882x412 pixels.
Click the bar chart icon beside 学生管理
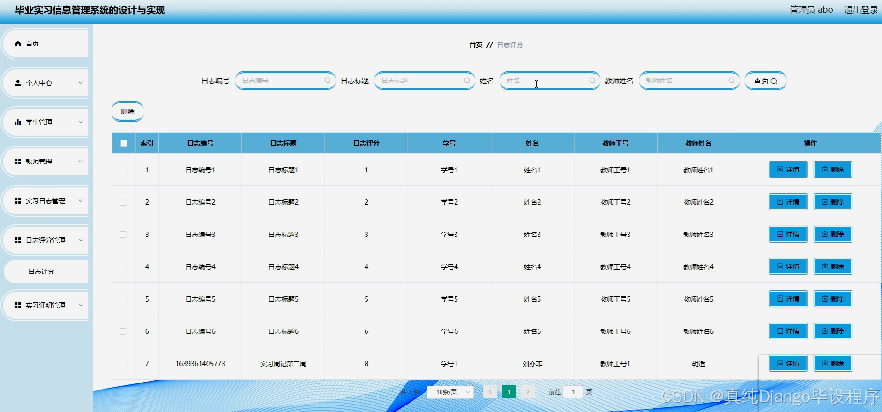coord(18,122)
